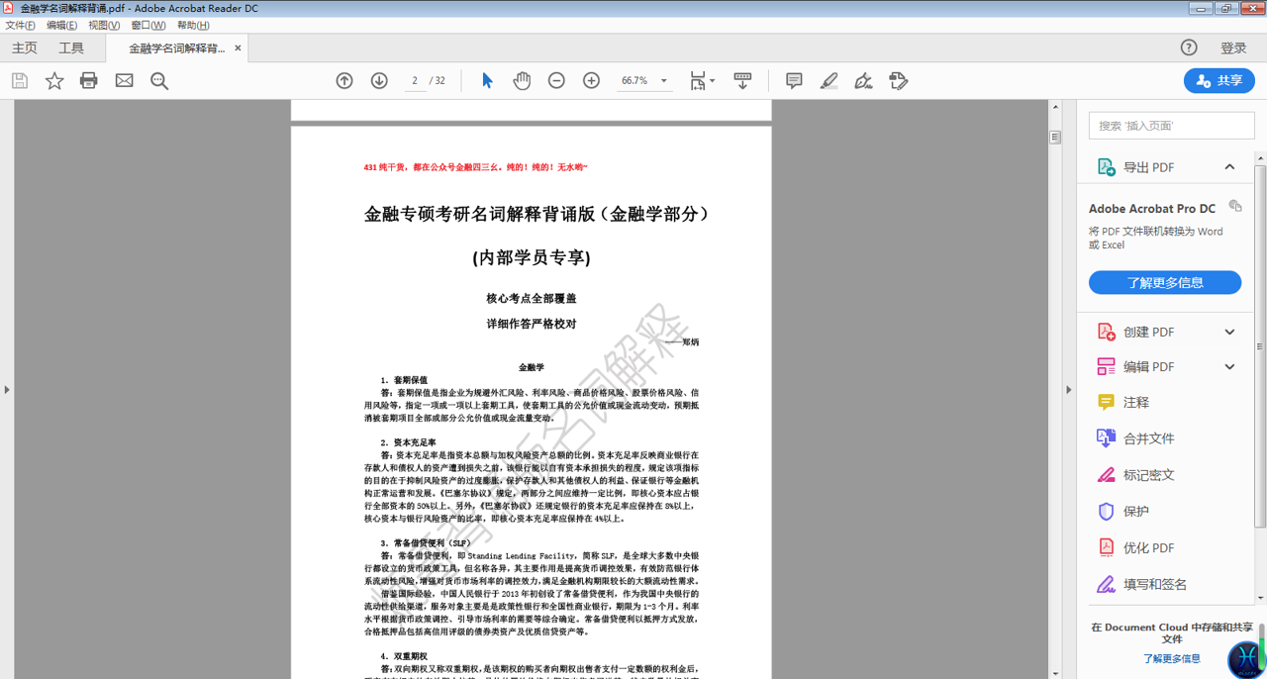Switch to the 工具 tab

tap(71, 48)
